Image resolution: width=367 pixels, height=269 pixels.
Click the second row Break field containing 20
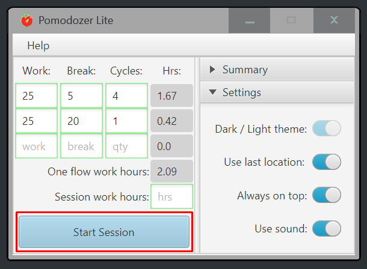pos(81,121)
